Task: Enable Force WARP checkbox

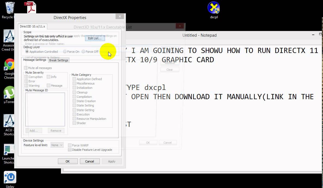Action: [70, 145]
